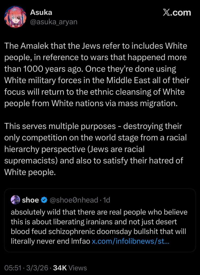Image resolution: width=200 pixels, height=275 pixels.
Task: Click the blue verified badge beside shoe
Action: [x=45, y=200]
